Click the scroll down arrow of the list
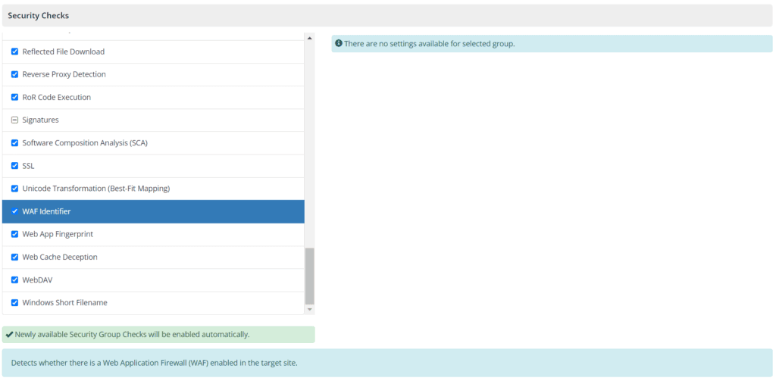 point(309,310)
